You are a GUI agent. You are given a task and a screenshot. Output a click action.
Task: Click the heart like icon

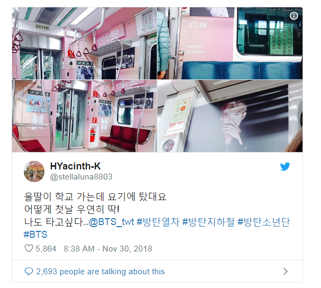pyautogui.click(x=29, y=248)
